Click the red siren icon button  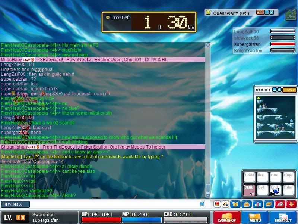point(217,204)
